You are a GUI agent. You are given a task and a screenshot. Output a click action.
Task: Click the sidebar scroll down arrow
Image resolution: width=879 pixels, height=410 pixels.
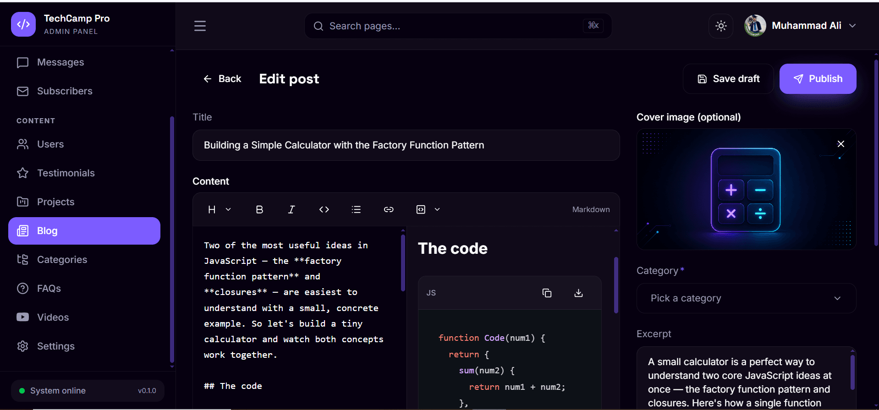click(172, 366)
